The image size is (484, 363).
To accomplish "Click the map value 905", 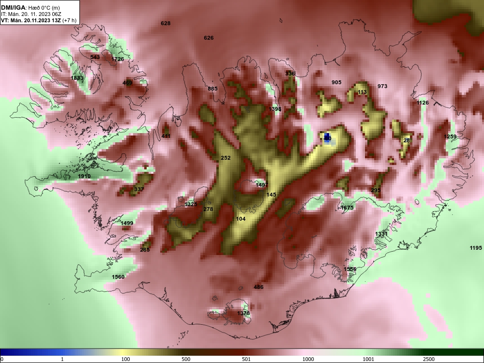I will point(336,82).
